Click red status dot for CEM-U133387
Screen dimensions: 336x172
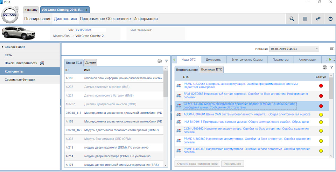point(321,106)
